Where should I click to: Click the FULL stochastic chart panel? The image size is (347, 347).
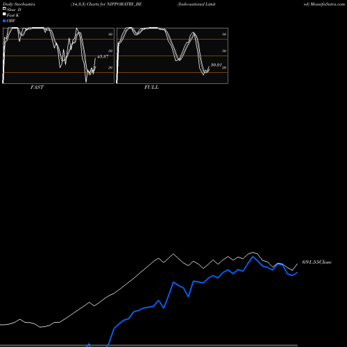pos(172,56)
